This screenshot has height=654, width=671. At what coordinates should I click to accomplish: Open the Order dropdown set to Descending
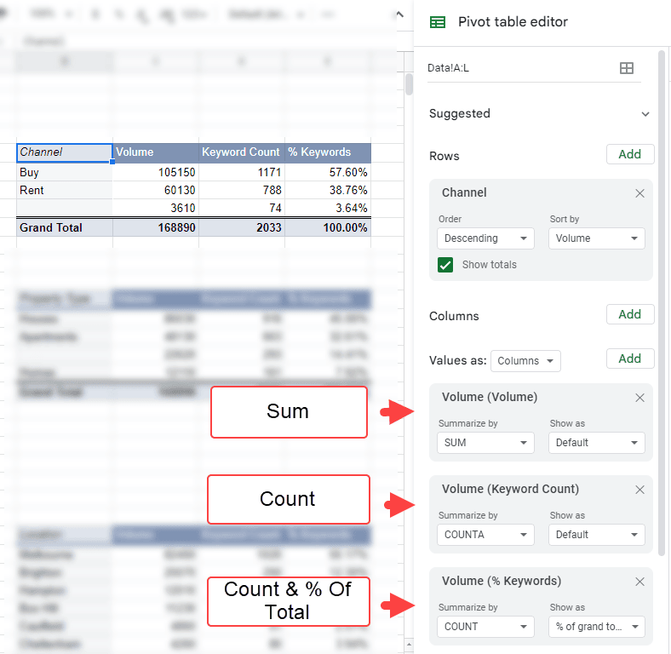pyautogui.click(x=485, y=238)
